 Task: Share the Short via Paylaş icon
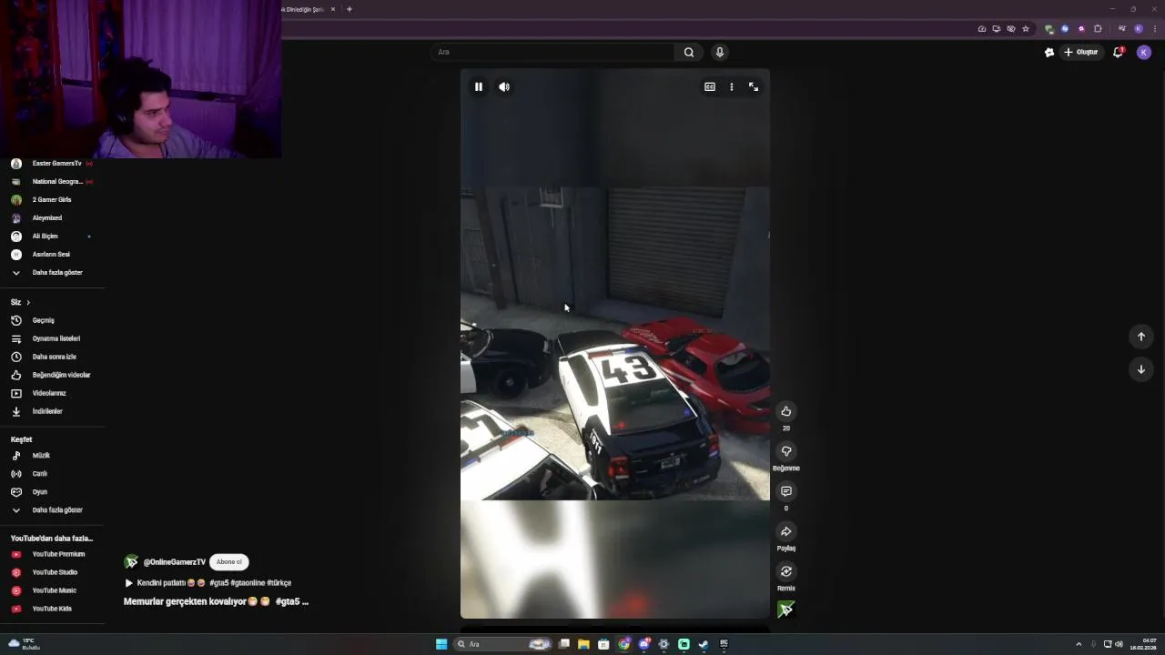(786, 531)
